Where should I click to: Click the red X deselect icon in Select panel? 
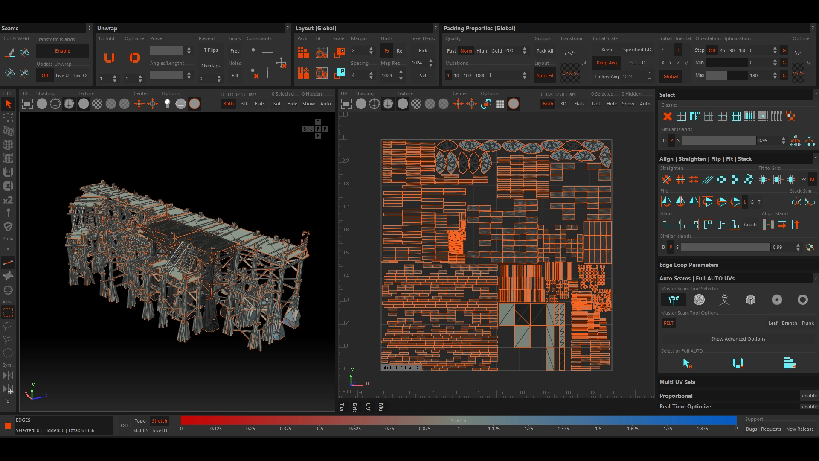(668, 116)
